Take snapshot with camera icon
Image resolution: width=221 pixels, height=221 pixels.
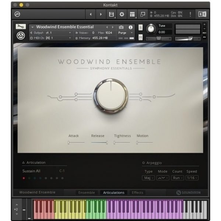pos(121,27)
